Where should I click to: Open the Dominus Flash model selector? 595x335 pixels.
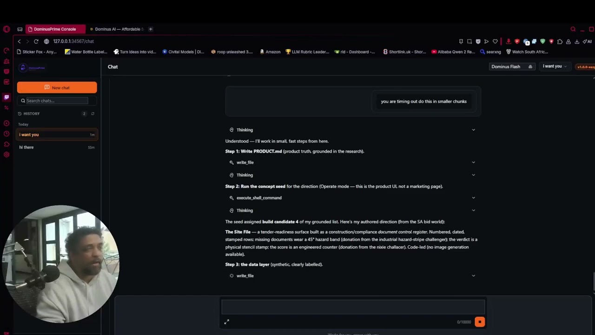coord(511,67)
